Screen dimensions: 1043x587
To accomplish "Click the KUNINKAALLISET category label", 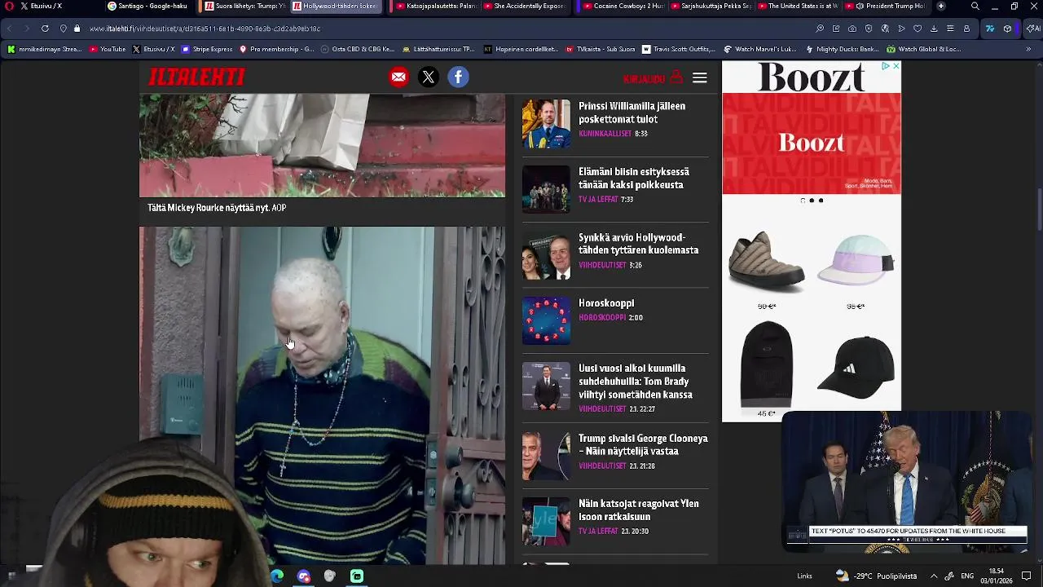I will [x=605, y=134].
